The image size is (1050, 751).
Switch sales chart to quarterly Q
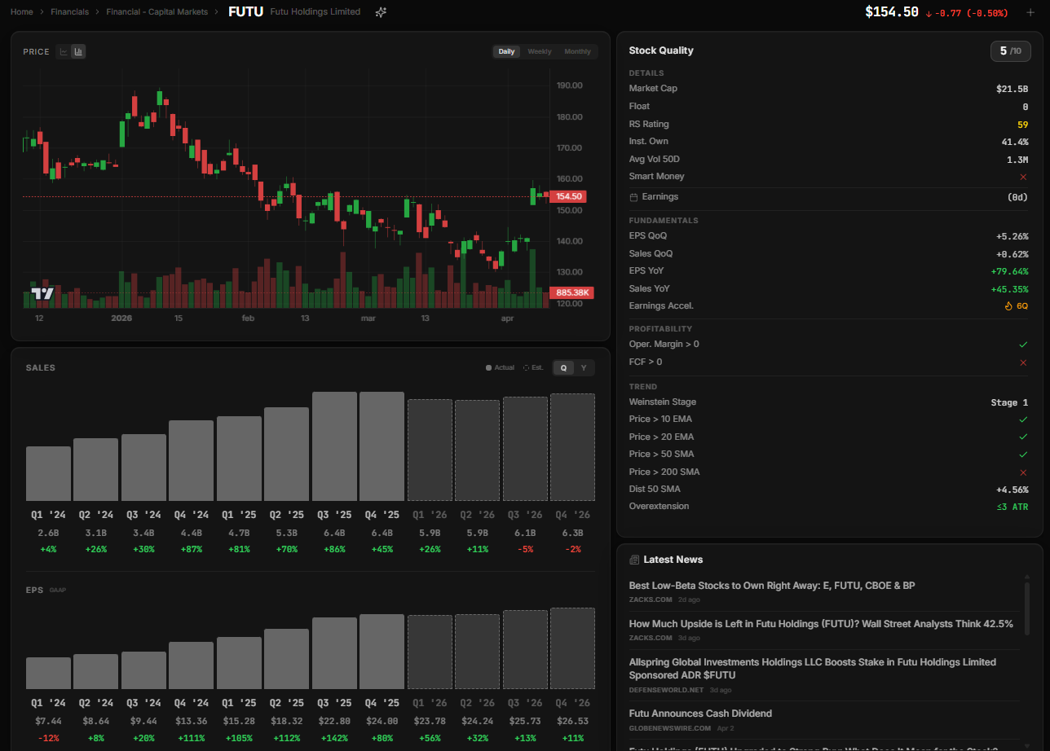click(x=562, y=368)
